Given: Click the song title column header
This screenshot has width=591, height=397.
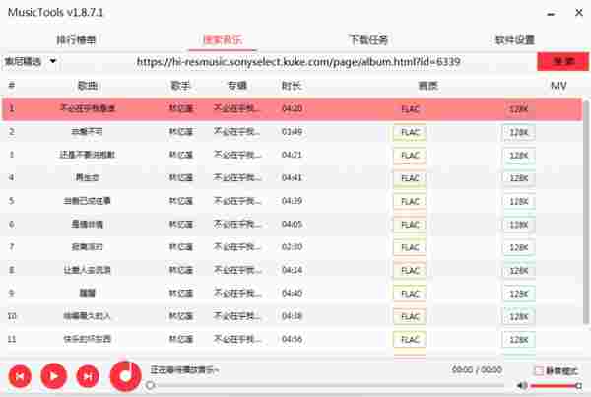Looking at the screenshot, I should click(88, 86).
